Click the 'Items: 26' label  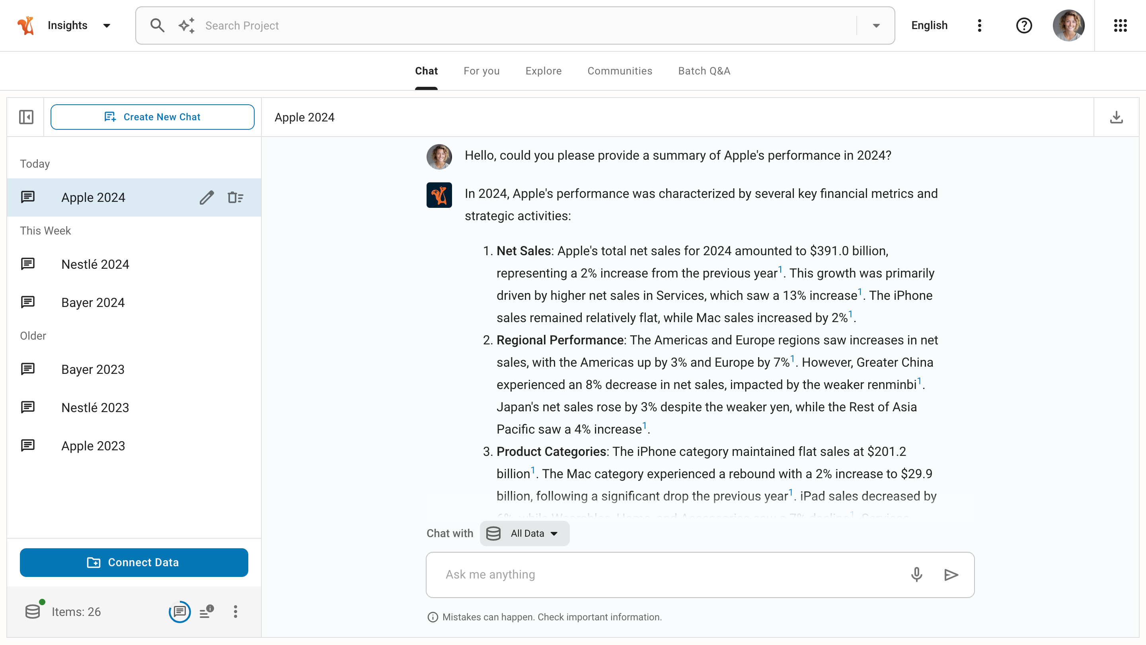pyautogui.click(x=76, y=612)
